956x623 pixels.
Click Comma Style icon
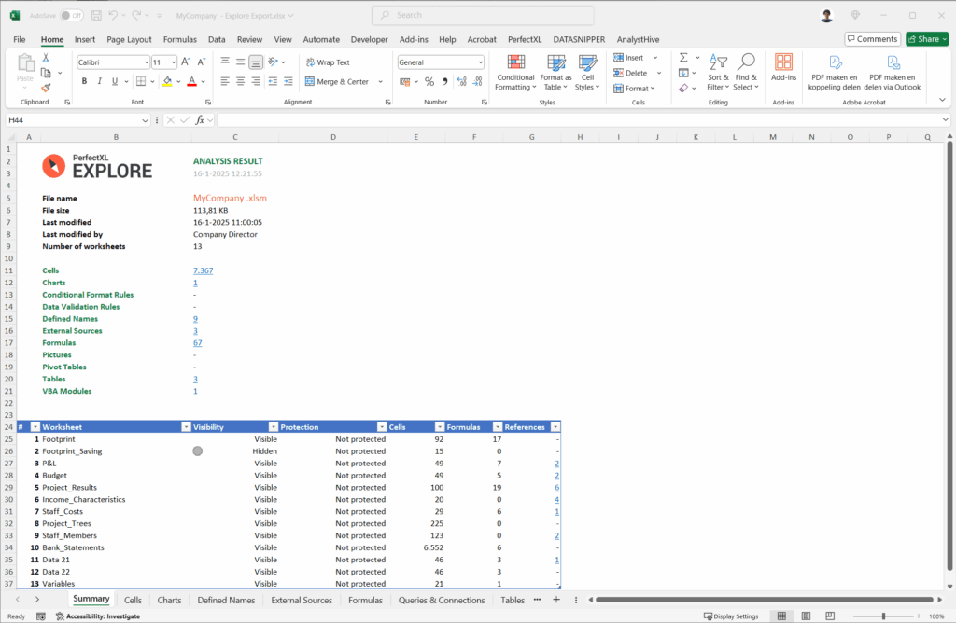coord(445,81)
